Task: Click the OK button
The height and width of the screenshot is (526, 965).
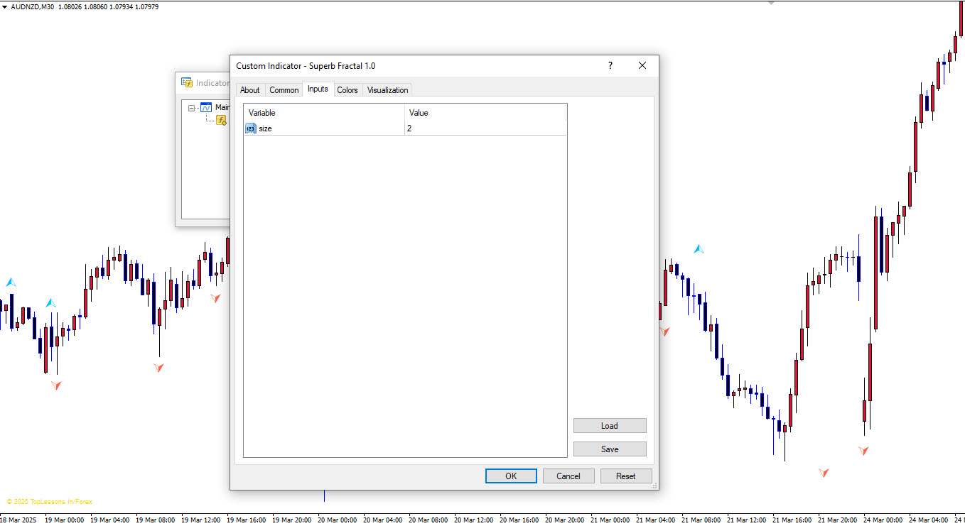Action: [x=511, y=476]
